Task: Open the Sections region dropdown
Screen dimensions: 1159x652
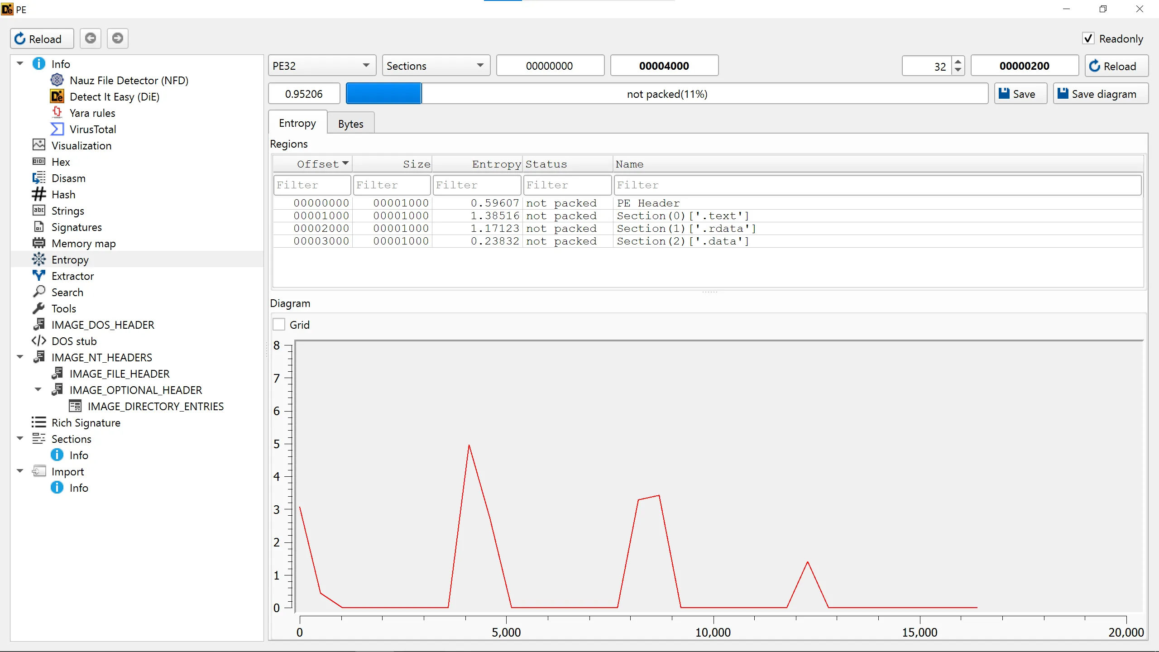Action: pyautogui.click(x=436, y=66)
